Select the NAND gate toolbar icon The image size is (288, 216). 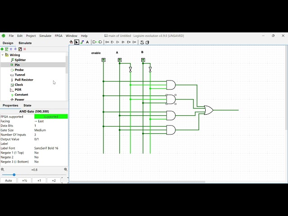(x=129, y=42)
